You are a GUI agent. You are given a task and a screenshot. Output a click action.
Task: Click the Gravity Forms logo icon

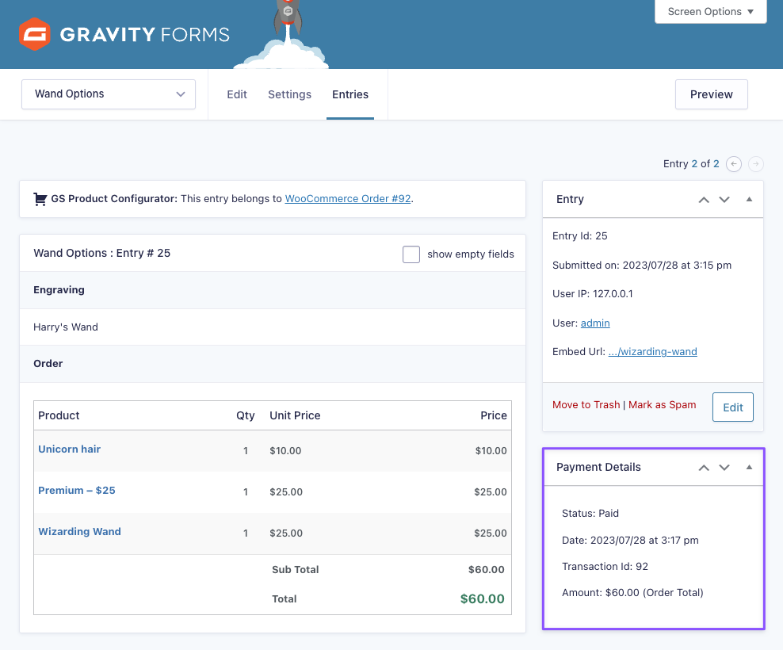[x=34, y=34]
